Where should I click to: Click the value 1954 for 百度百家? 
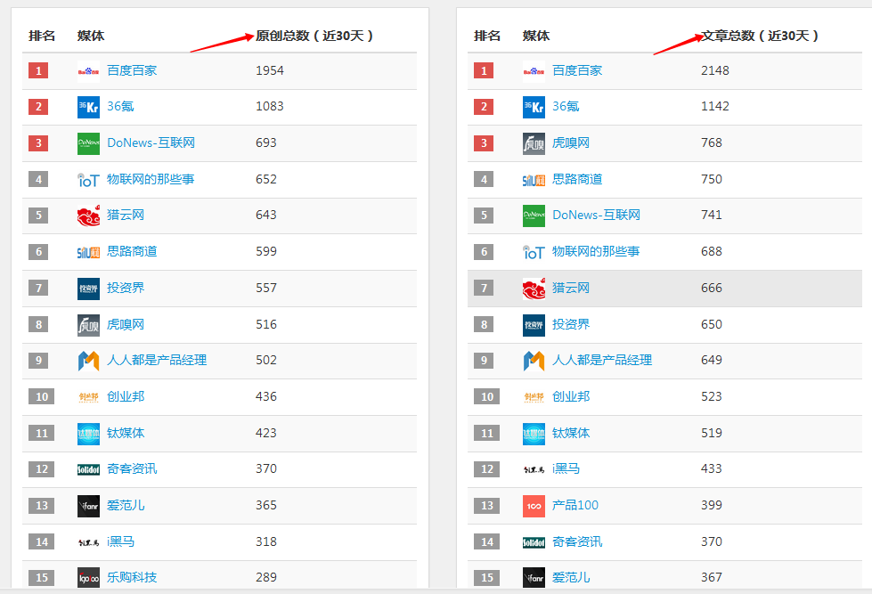pos(270,70)
